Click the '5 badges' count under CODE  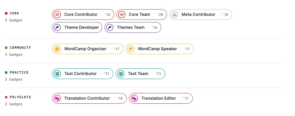click(x=14, y=20)
